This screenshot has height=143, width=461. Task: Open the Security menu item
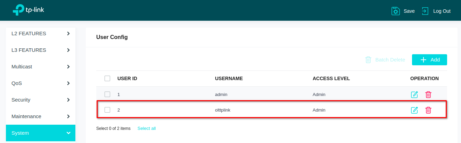coord(21,100)
